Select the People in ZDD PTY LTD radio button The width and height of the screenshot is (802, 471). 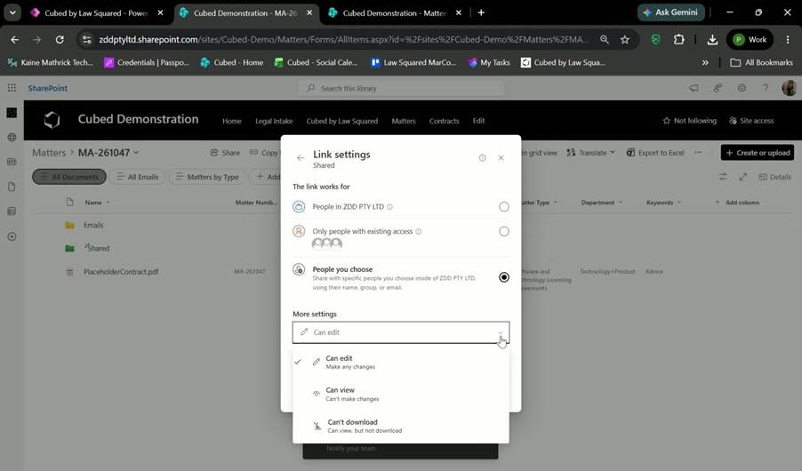[504, 206]
